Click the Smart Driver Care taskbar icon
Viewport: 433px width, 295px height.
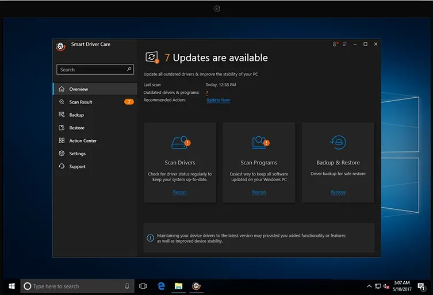tap(196, 286)
